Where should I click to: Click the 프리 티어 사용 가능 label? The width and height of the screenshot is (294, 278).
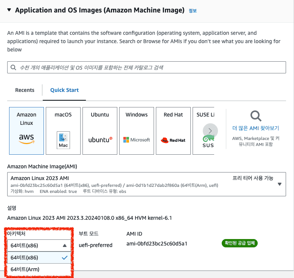click(x=253, y=178)
